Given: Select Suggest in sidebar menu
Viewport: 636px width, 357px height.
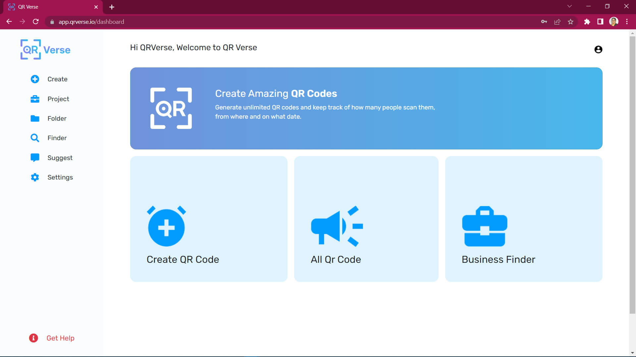Looking at the screenshot, I should pyautogui.click(x=60, y=158).
